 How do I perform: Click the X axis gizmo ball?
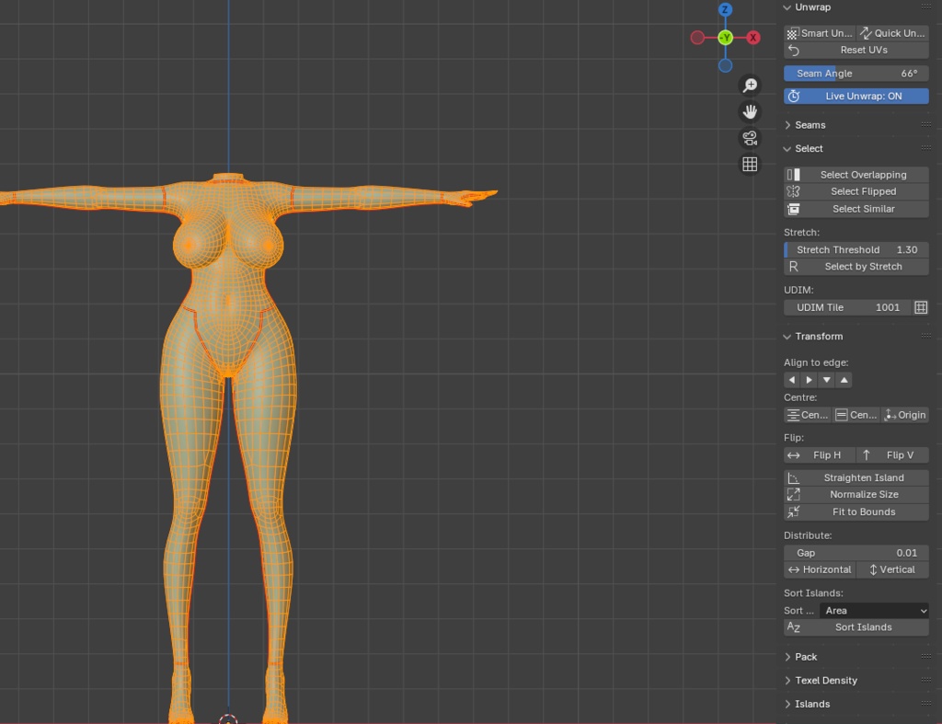(x=753, y=38)
